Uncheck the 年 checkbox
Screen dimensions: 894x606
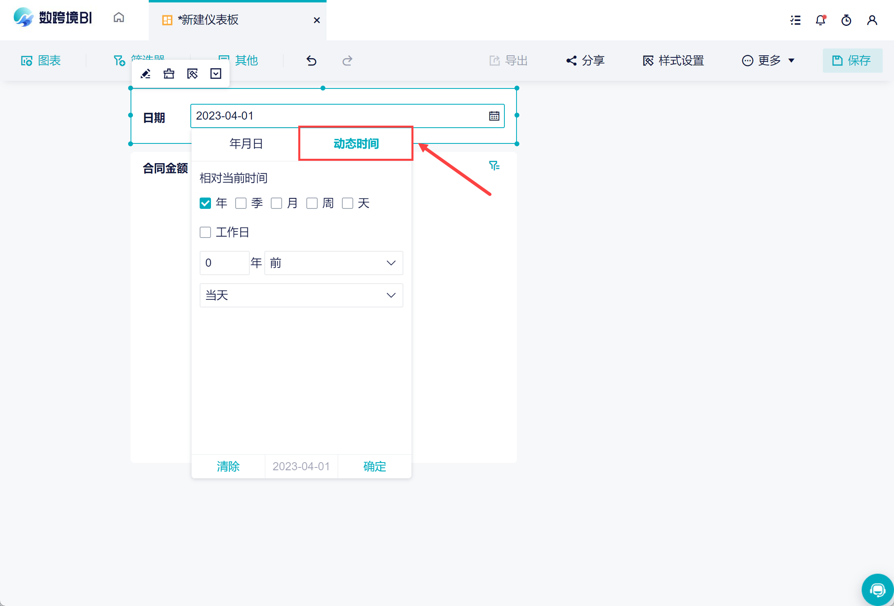tap(205, 203)
